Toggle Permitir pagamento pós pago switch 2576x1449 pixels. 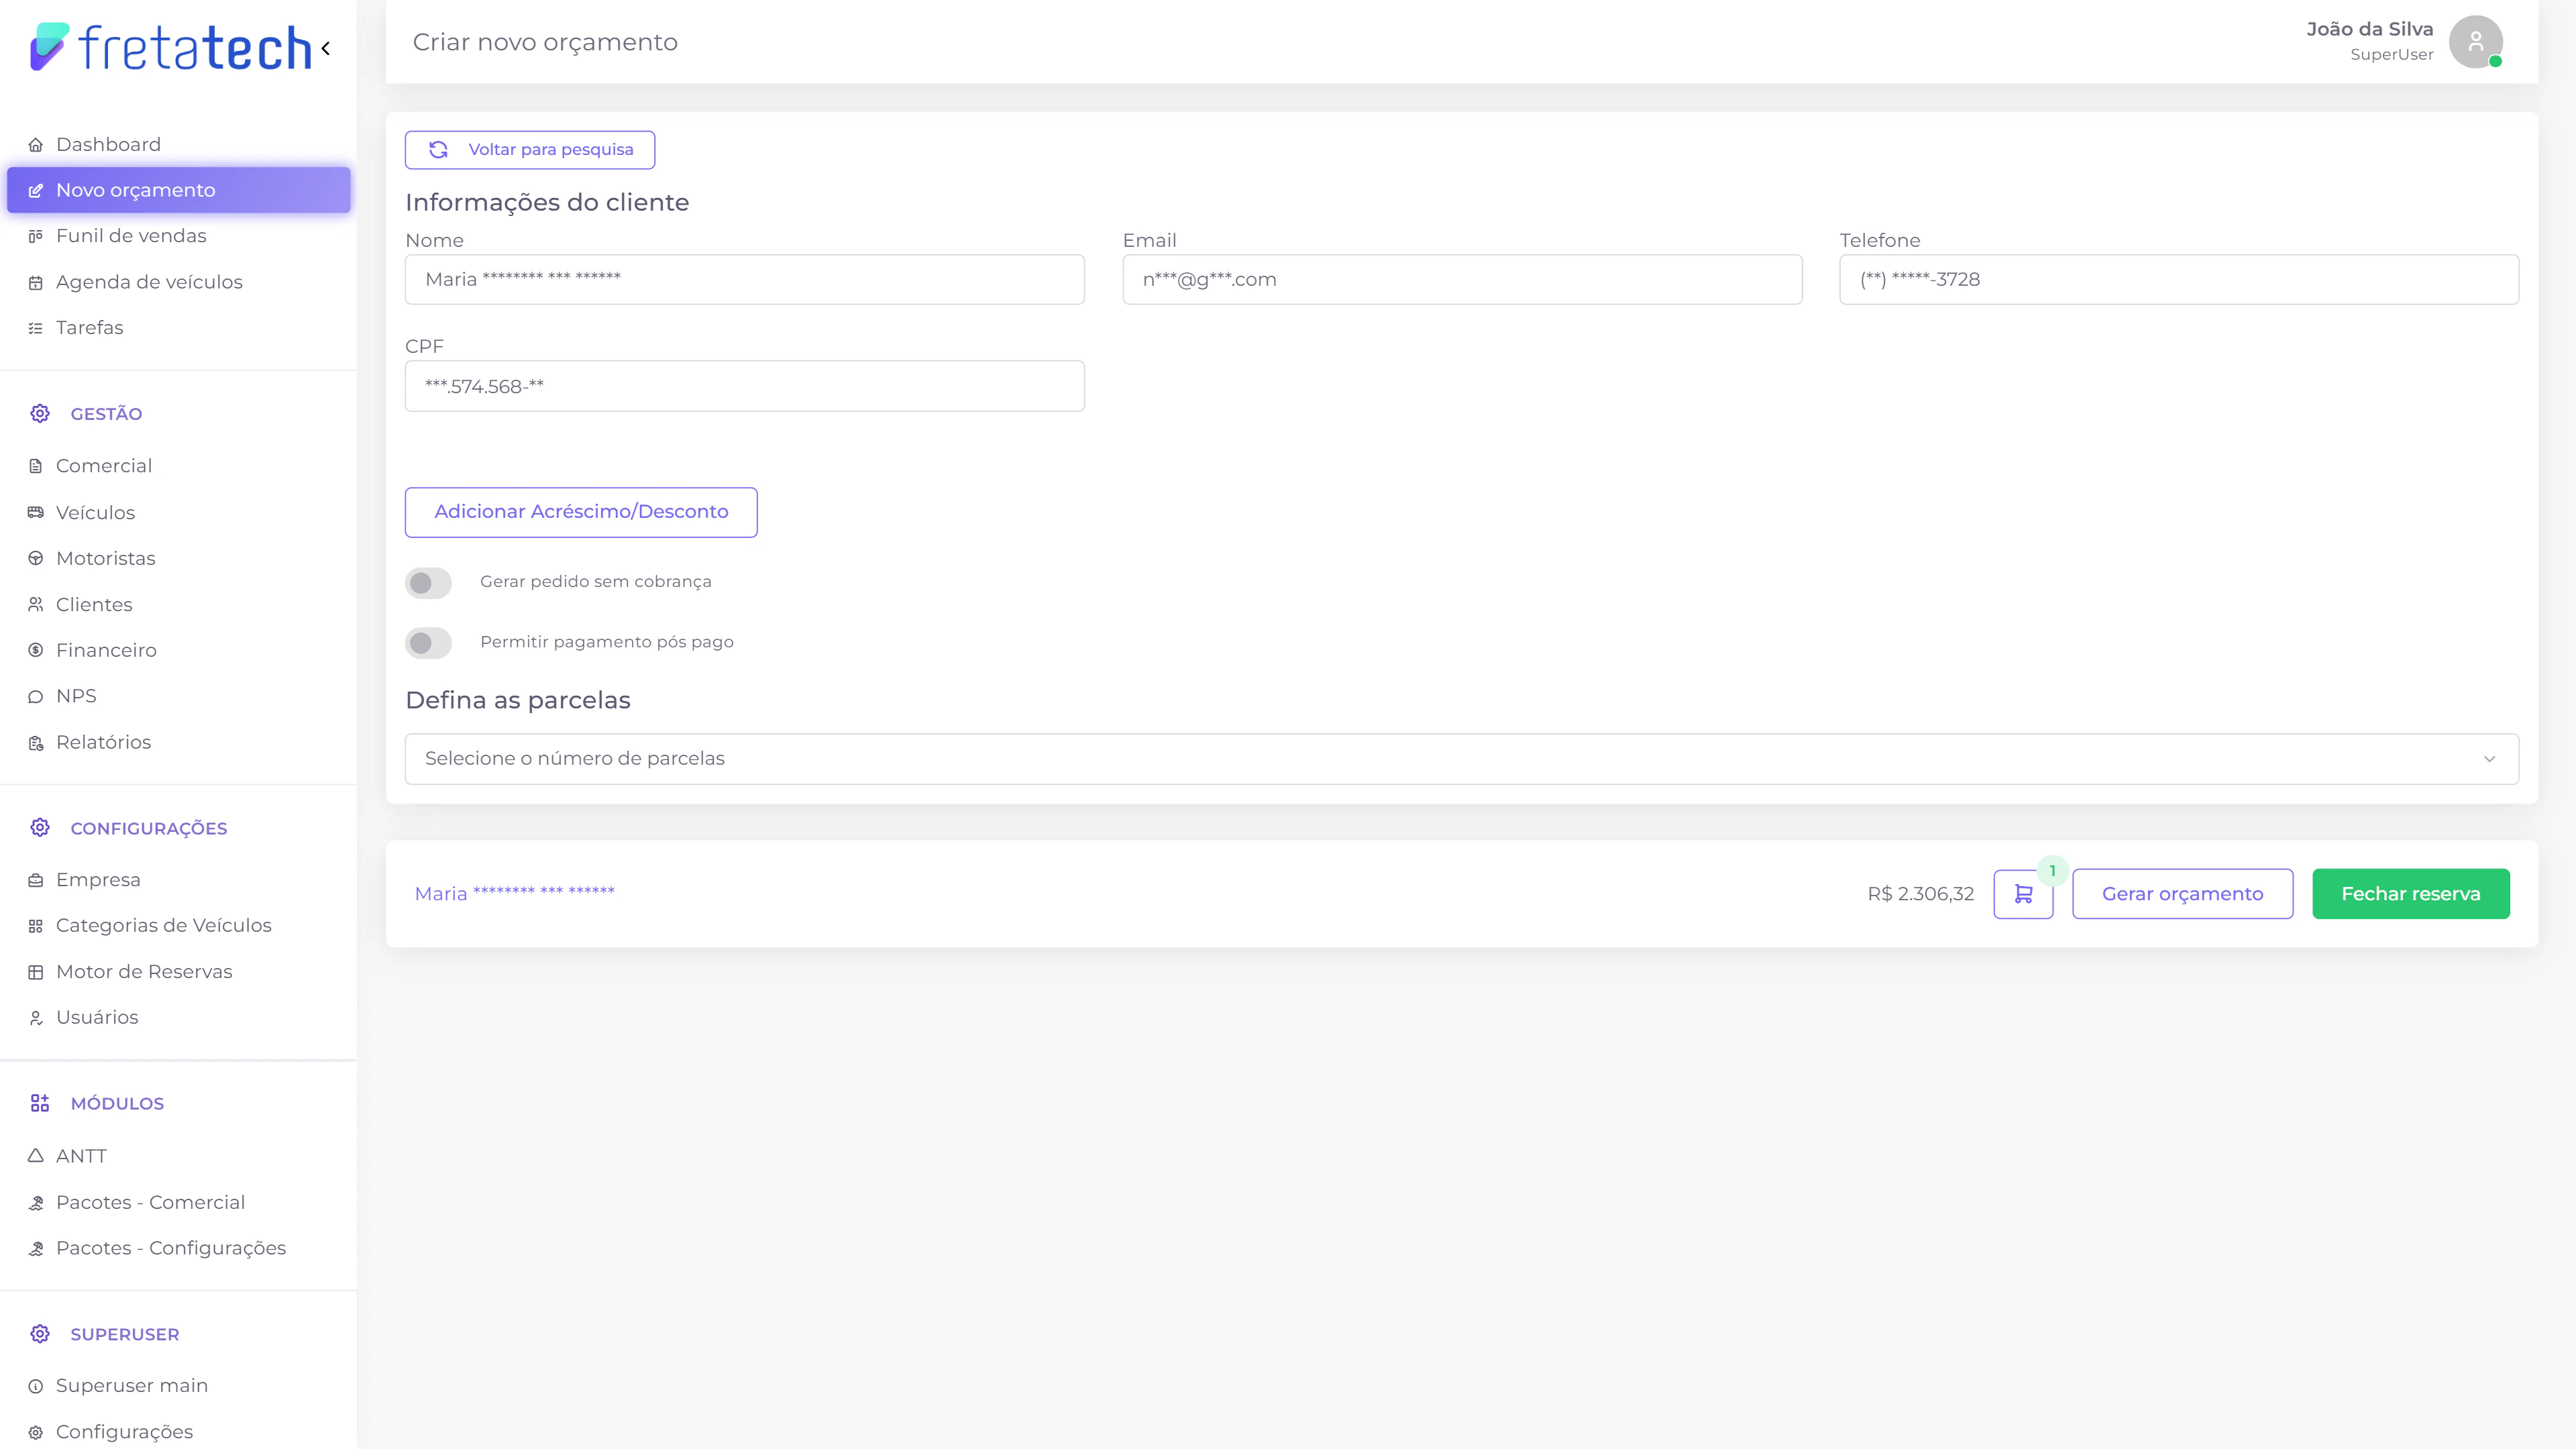point(428,643)
